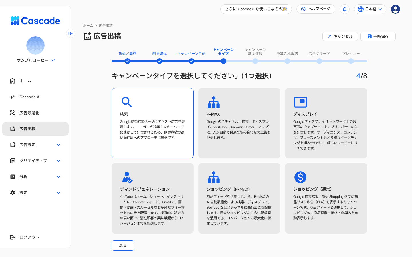The width and height of the screenshot is (412, 257).
Task: Expand the 分析 menu chevron
Action: tap(58, 177)
